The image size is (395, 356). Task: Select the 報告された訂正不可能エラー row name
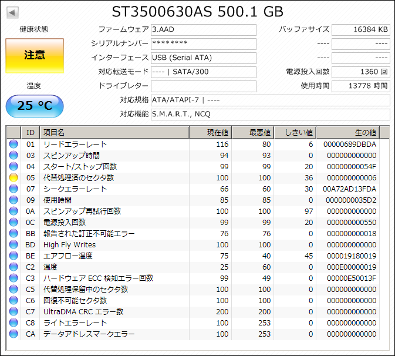(x=89, y=233)
